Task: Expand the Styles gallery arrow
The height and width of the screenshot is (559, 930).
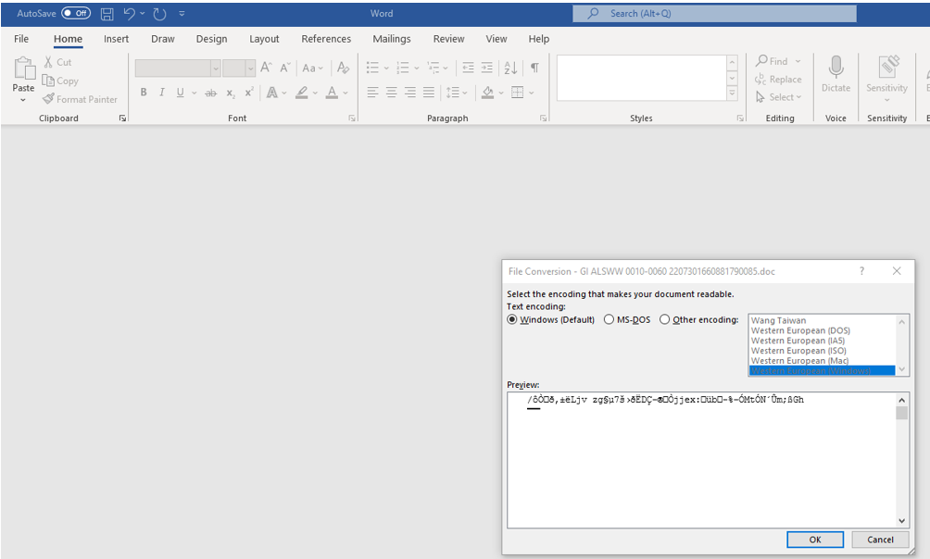Action: (x=732, y=93)
